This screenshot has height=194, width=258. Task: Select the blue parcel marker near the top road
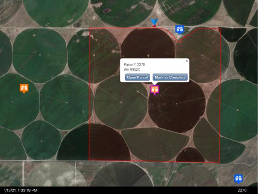(x=180, y=29)
